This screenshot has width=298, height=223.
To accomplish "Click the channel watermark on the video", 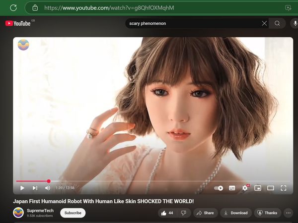I will tap(23, 45).
